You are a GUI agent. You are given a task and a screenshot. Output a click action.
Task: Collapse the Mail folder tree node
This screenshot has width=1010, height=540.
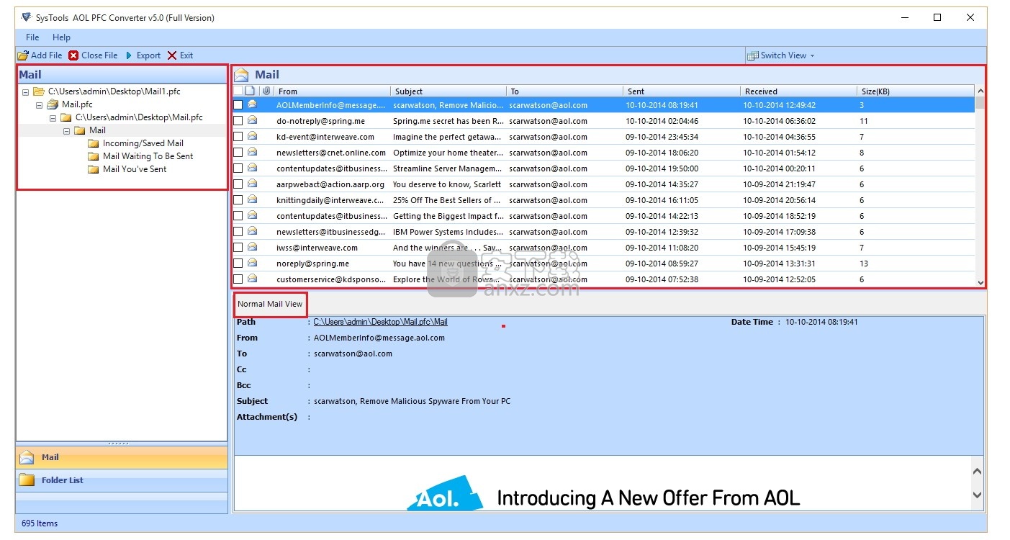coord(67,131)
